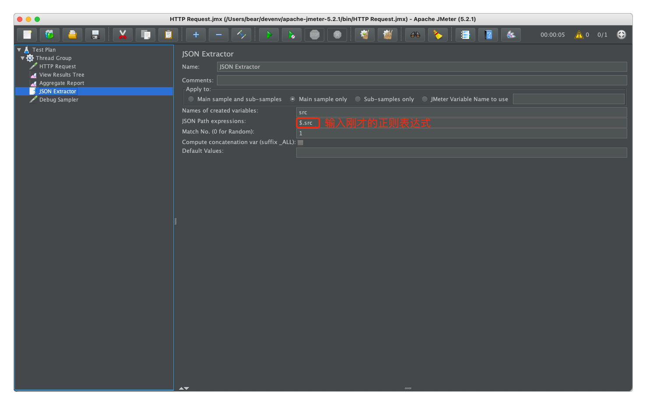646x405 pixels.
Task: Show the log viewer via warning triangle icon
Action: (x=579, y=35)
